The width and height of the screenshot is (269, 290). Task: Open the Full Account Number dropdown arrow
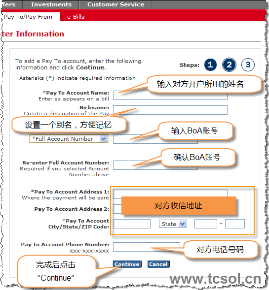coord(103,138)
